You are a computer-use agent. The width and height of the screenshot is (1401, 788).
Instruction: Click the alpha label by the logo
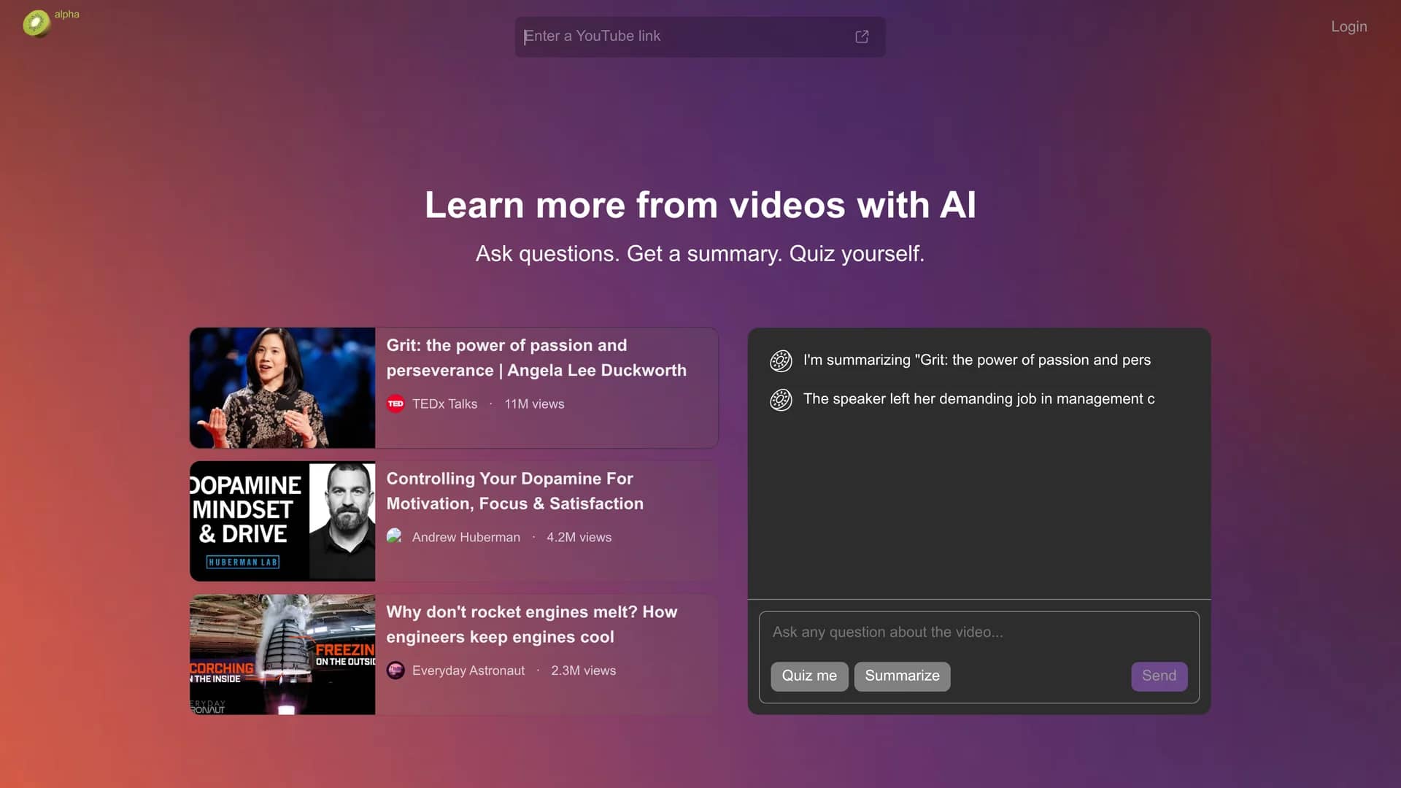point(67,15)
